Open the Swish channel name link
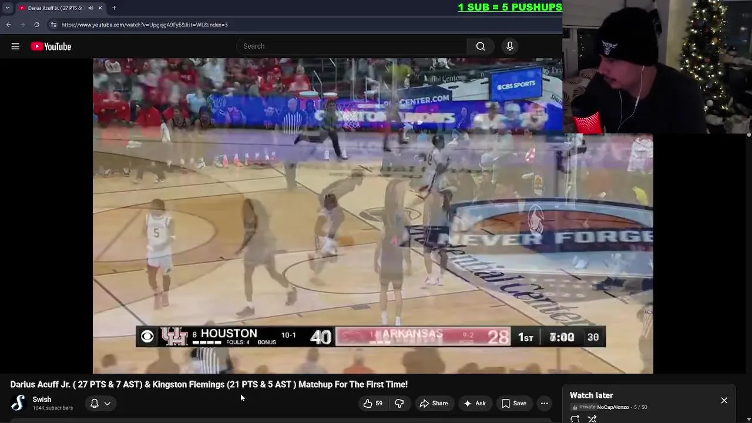Screen dimensions: 752x423 (x=42, y=399)
